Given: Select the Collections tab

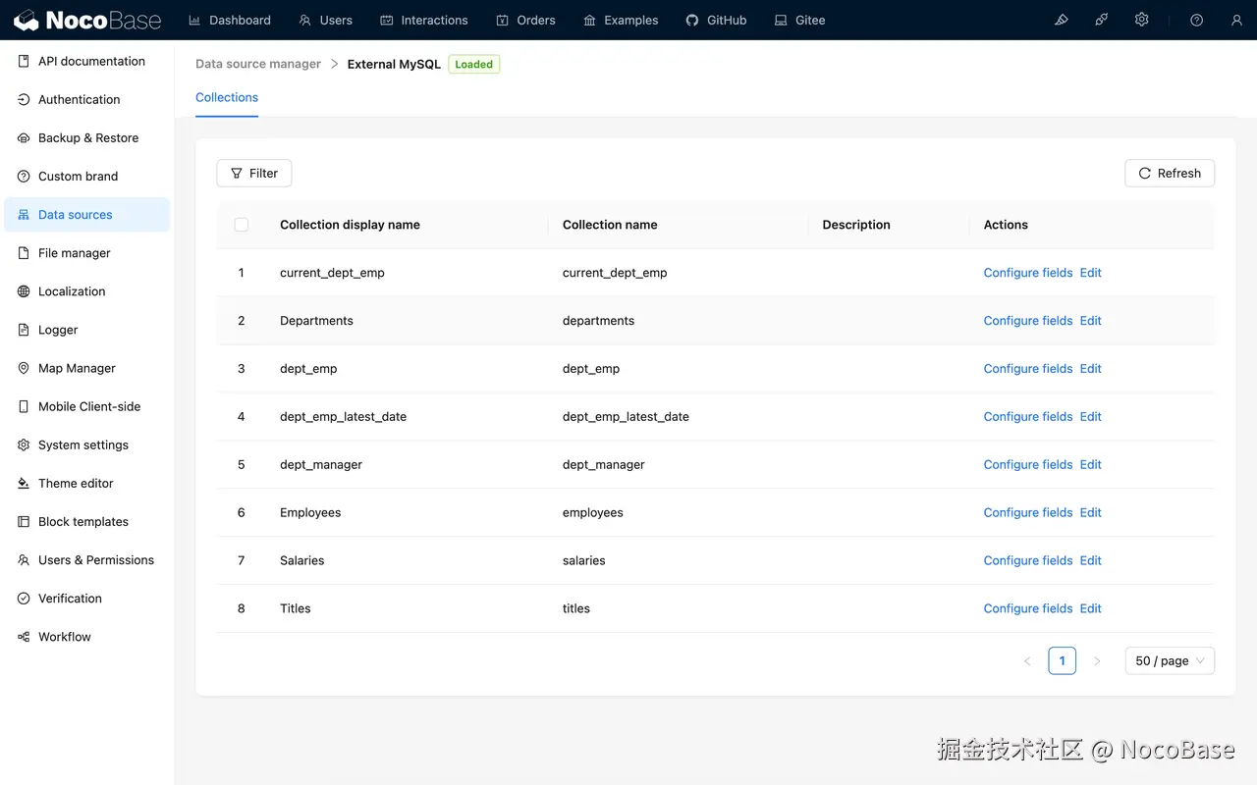Looking at the screenshot, I should (x=226, y=97).
